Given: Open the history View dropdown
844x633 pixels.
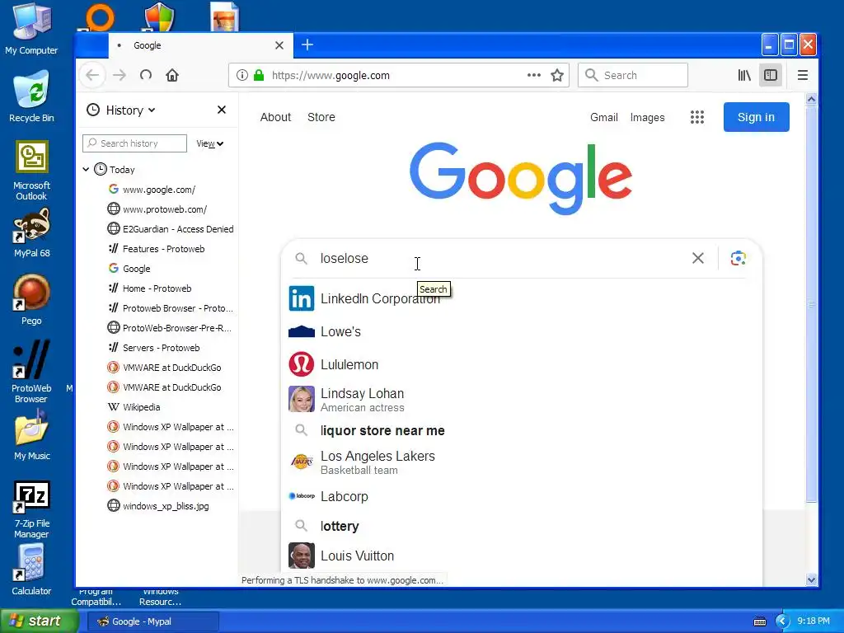Looking at the screenshot, I should 209,143.
